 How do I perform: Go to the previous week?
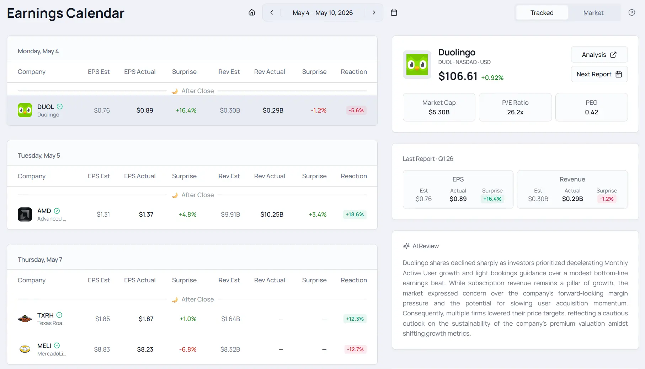pos(272,12)
